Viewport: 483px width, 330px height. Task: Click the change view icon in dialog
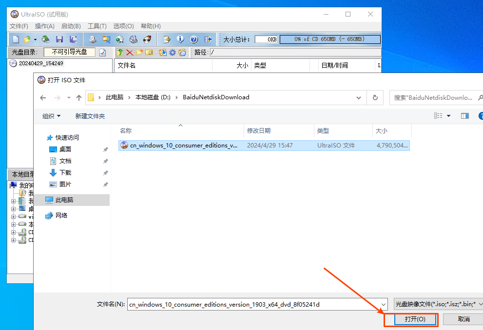(x=438, y=116)
